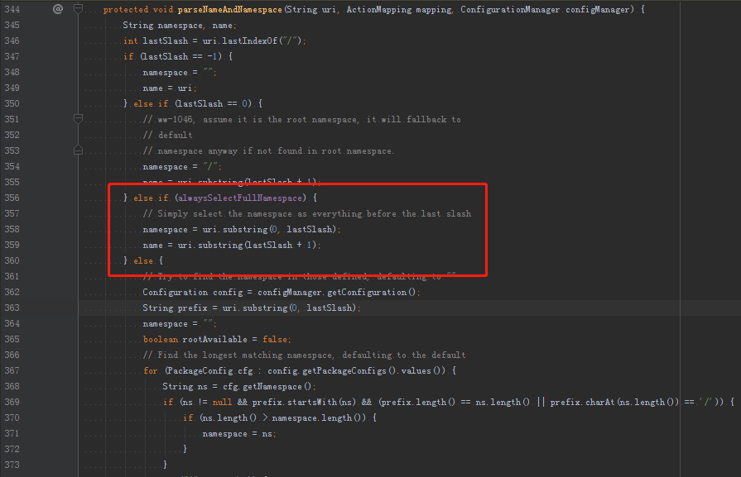Click the comment fold end marker at line 353
741x477 pixels.
click(x=79, y=150)
